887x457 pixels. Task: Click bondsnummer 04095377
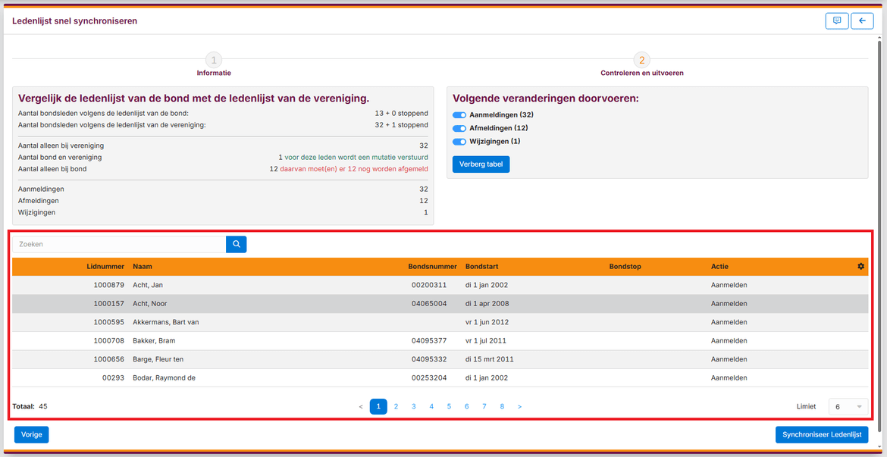(x=429, y=340)
